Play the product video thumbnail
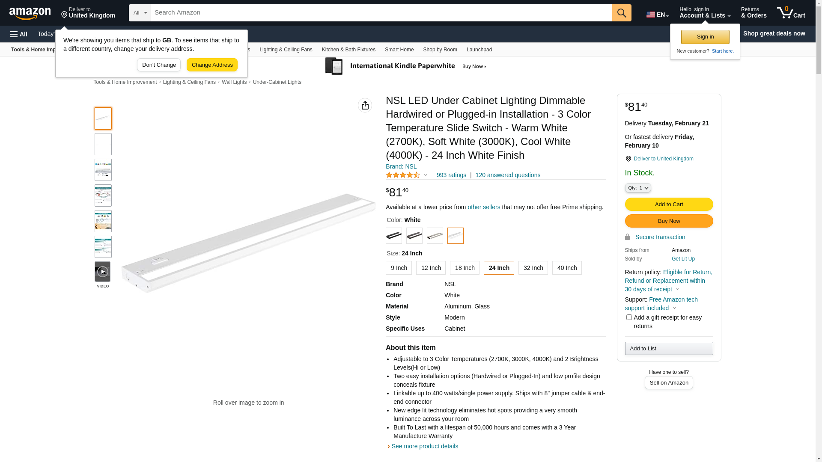Image resolution: width=822 pixels, height=462 pixels. coord(103,272)
